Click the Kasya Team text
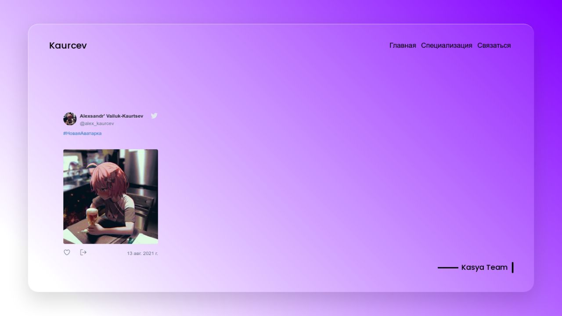 coord(484,267)
